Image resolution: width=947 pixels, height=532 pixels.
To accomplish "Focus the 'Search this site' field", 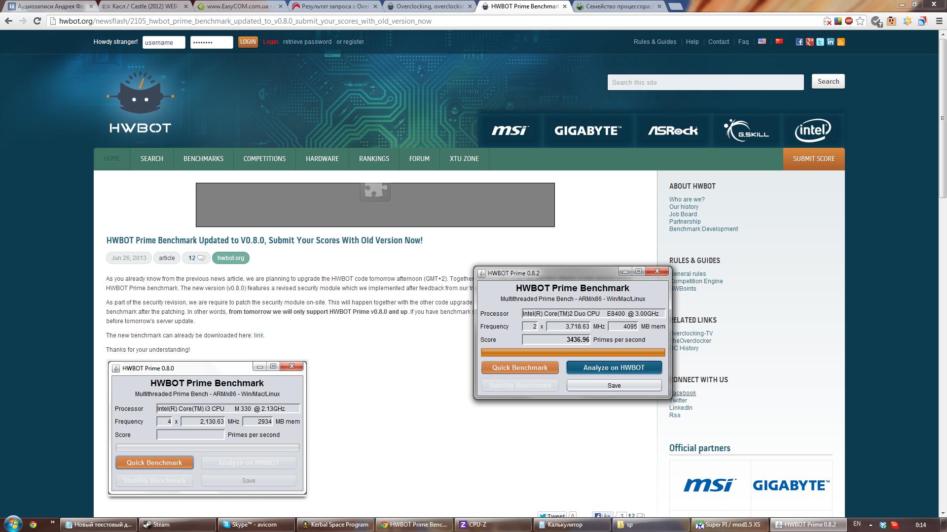I will [705, 82].
